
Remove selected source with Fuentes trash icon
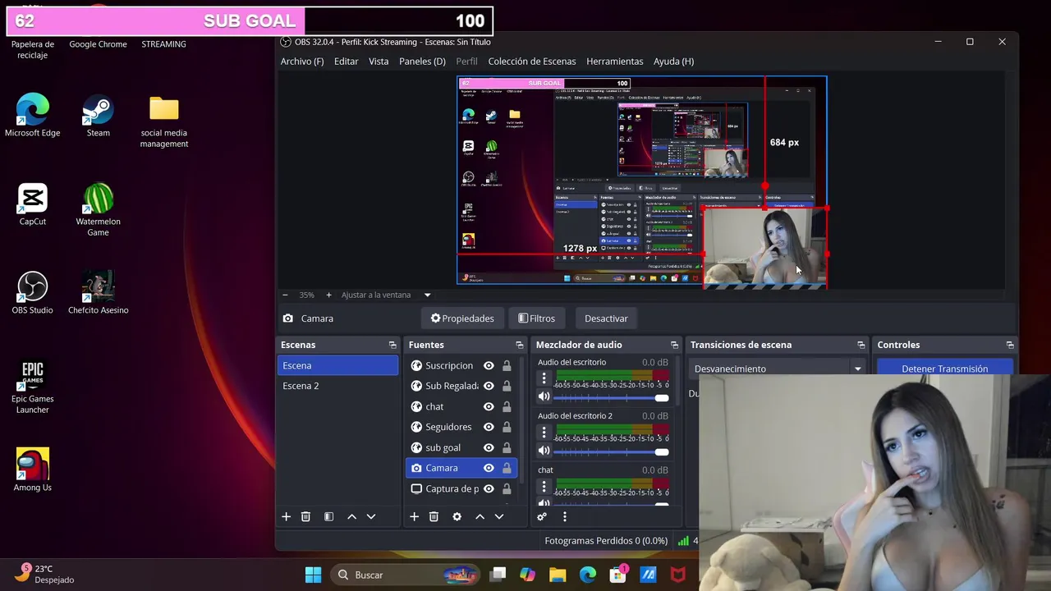(x=434, y=516)
